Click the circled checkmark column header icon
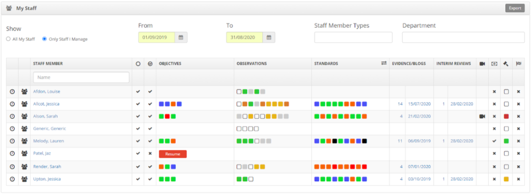This screenshot has width=531, height=194. [x=150, y=63]
